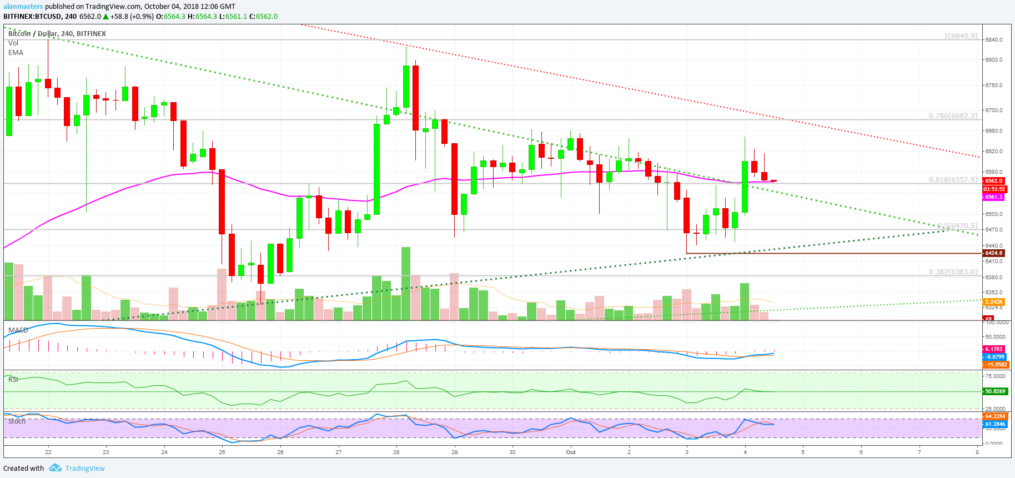Screen dimensions: 1015x478
Task: Click date 28 on time axis
Action: (x=396, y=452)
